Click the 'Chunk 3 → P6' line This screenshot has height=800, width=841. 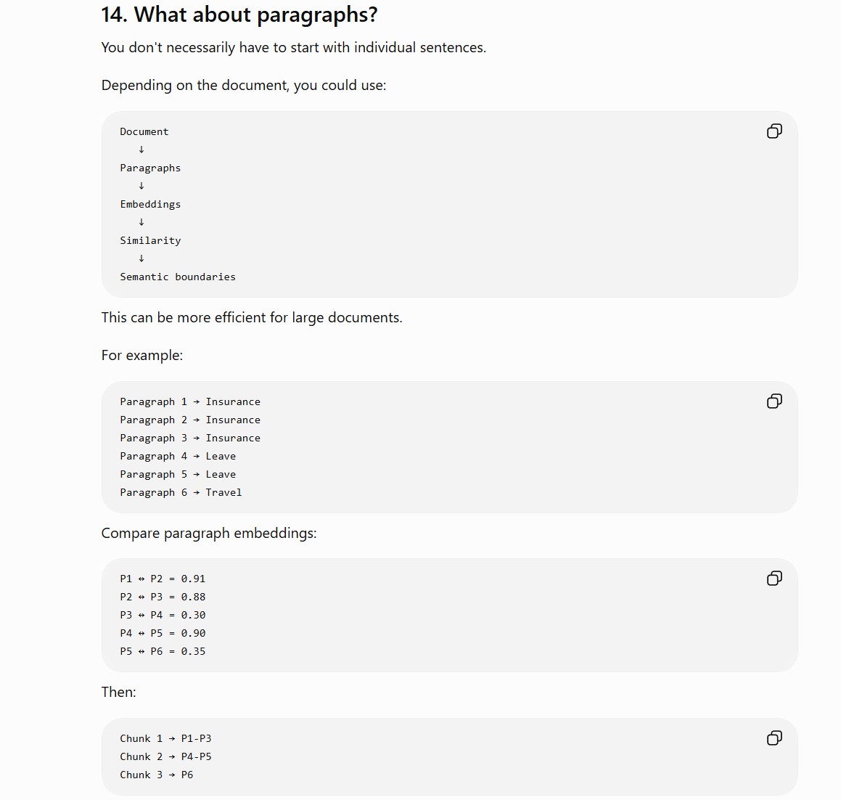point(156,775)
